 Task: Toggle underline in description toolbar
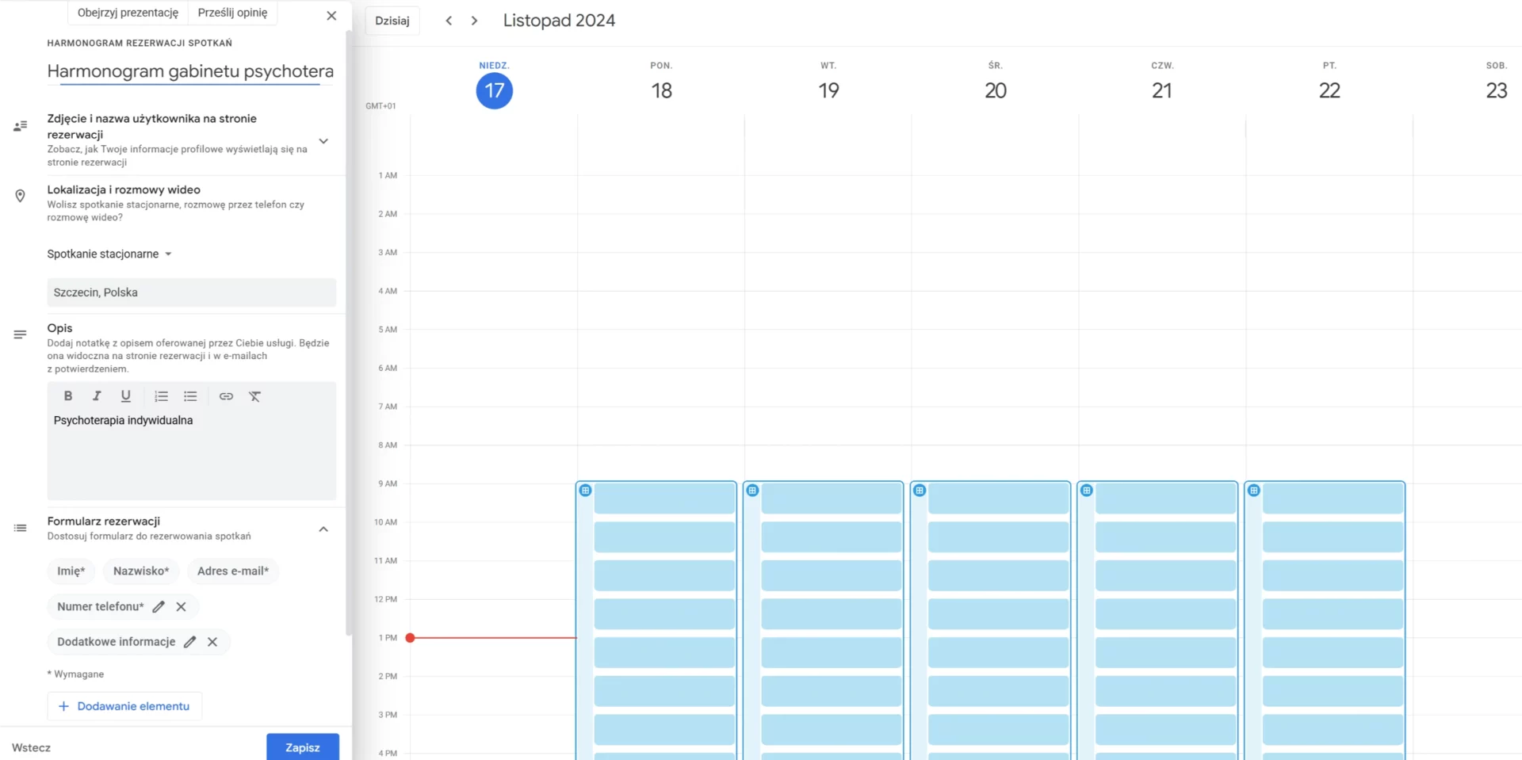(x=125, y=396)
